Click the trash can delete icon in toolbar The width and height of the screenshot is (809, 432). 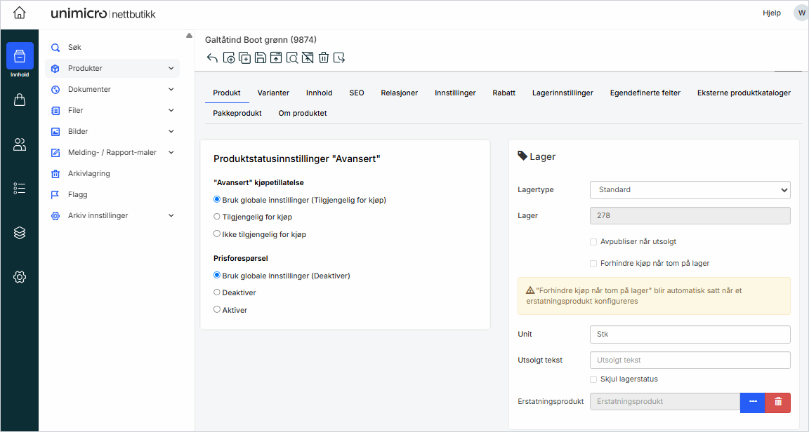324,58
